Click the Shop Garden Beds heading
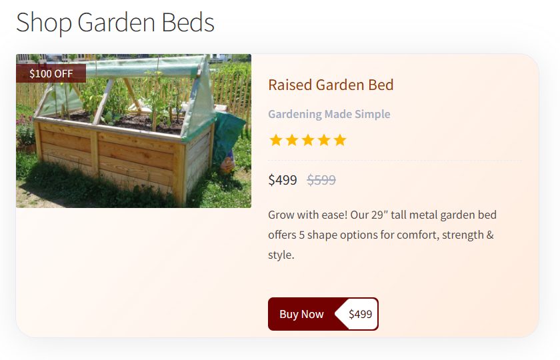This screenshot has width=560, height=360. click(115, 22)
